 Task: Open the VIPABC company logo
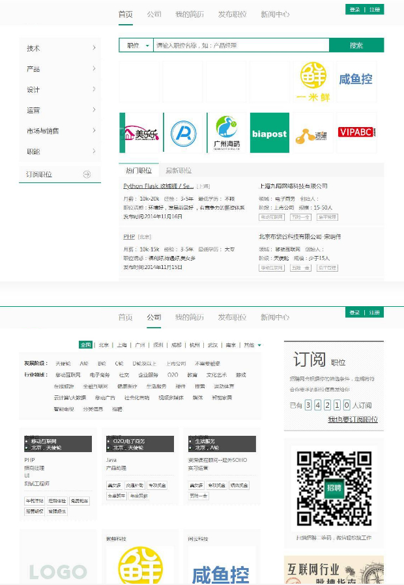pos(356,133)
